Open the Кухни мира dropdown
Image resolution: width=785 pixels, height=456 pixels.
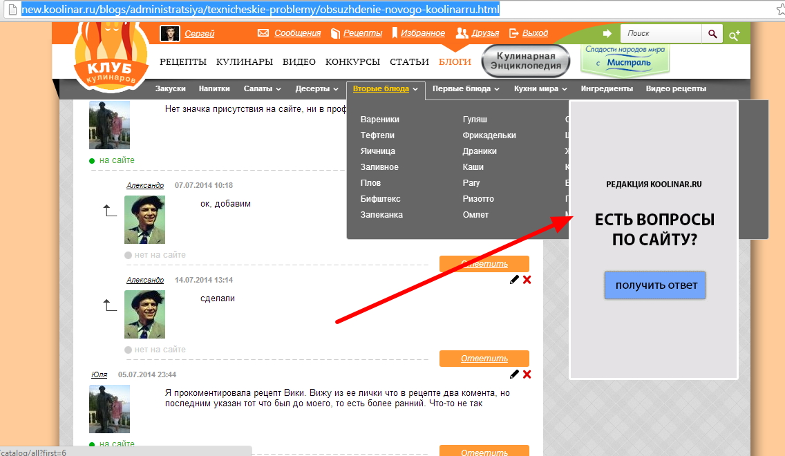tap(540, 89)
